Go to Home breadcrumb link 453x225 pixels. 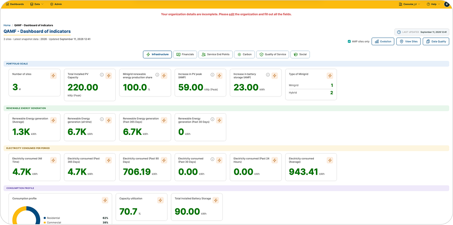7,26
